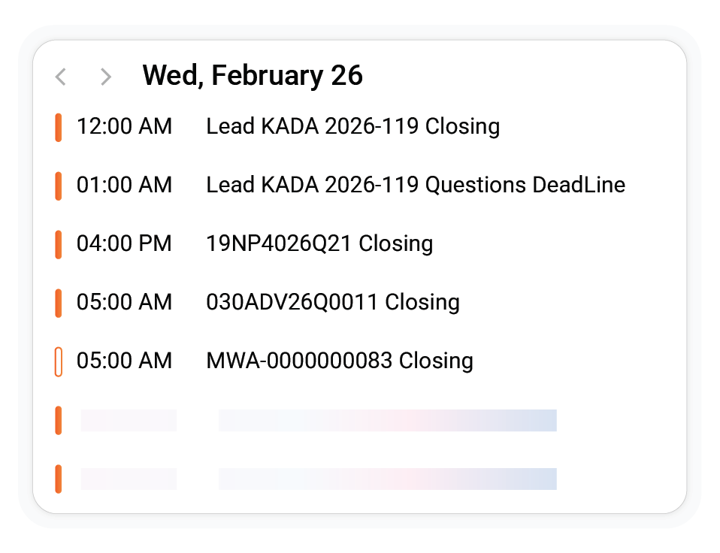Image resolution: width=720 pixels, height=553 pixels.
Task: Open 19NP4026Q21 Closing event
Action: pyautogui.click(x=319, y=243)
